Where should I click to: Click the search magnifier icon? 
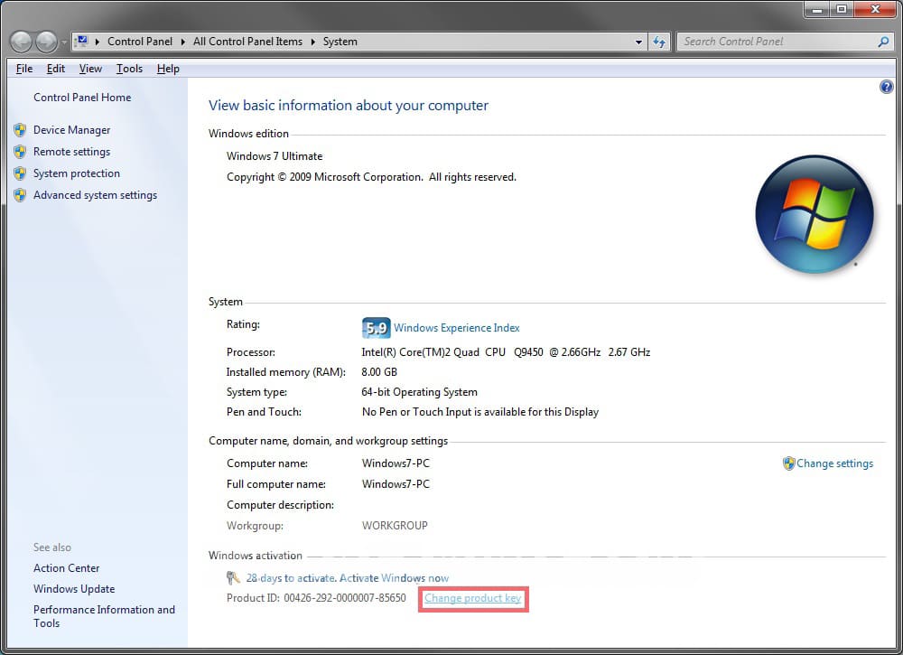point(883,42)
